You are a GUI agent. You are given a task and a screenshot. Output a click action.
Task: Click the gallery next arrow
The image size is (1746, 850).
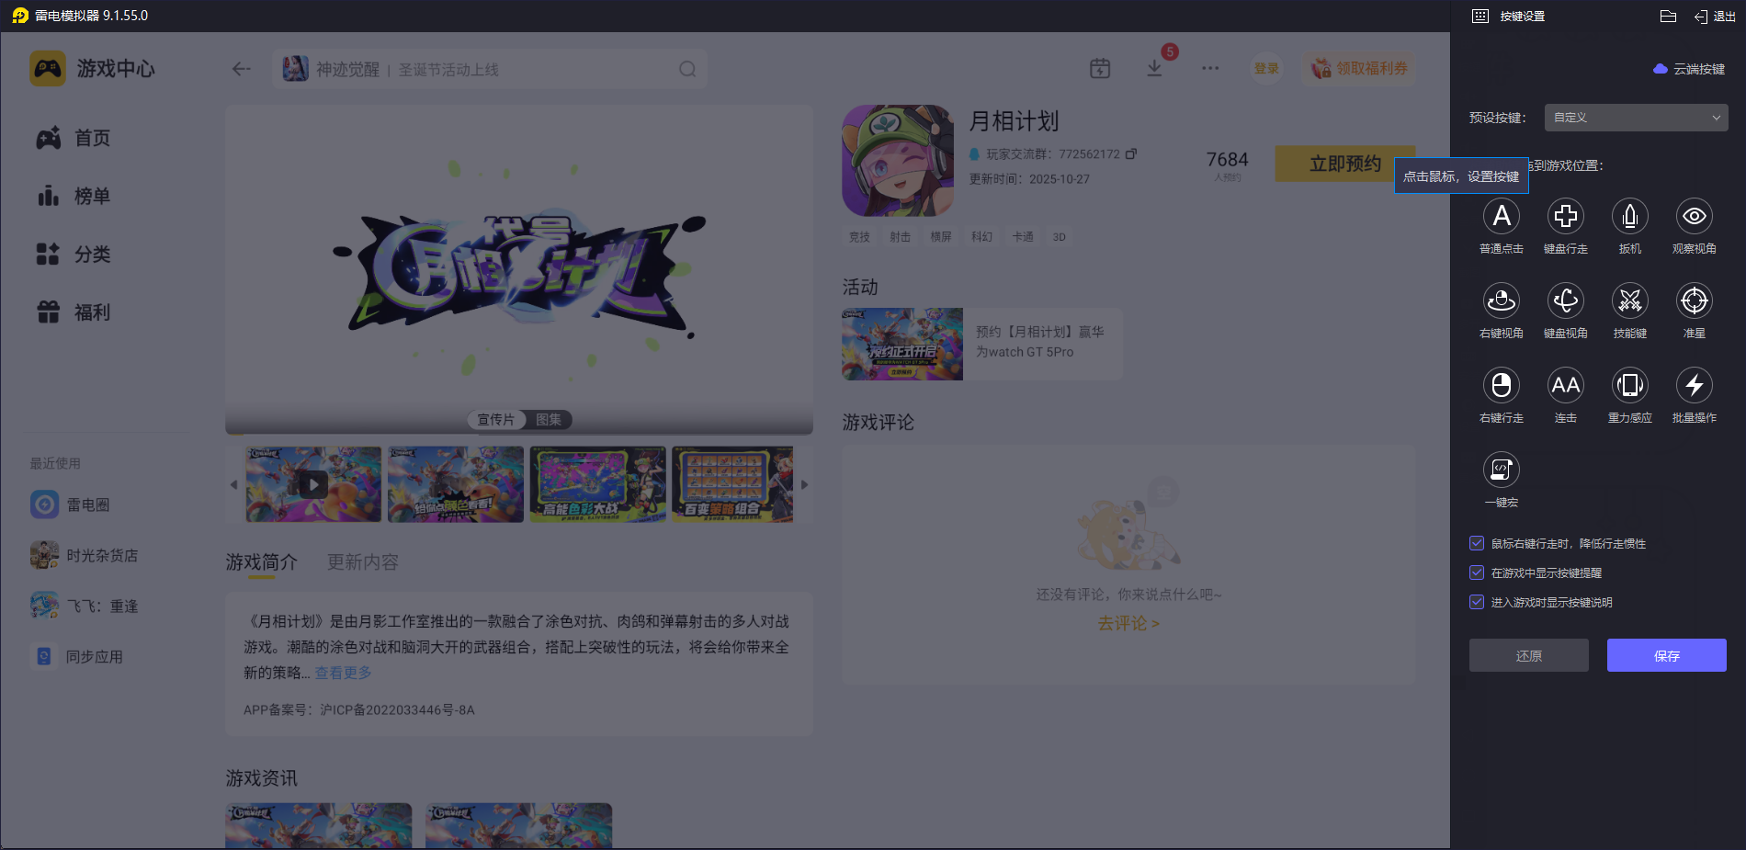(x=805, y=484)
